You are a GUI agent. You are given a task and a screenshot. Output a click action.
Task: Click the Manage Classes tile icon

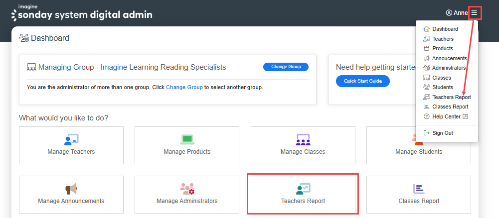[x=303, y=139]
